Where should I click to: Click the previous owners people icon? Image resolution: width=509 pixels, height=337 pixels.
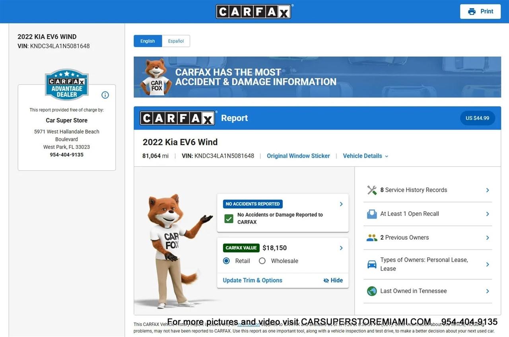click(x=372, y=238)
